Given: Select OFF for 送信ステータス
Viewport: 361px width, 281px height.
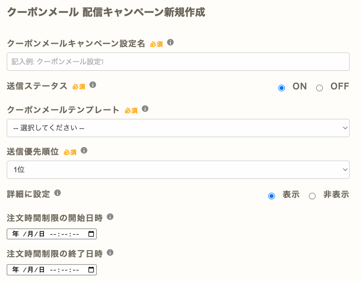Looking at the screenshot, I should point(319,88).
